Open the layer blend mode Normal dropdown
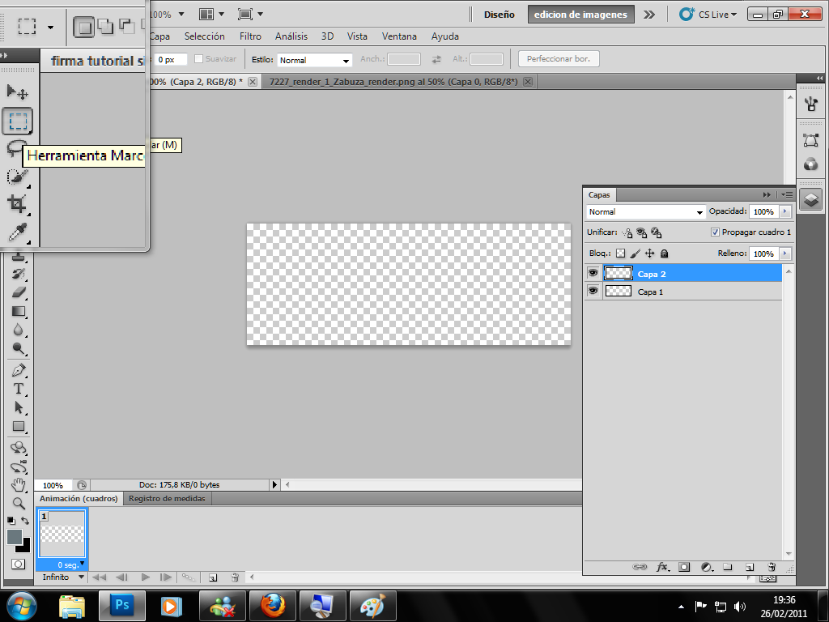Viewport: 829px width, 622px height. pyautogui.click(x=645, y=211)
